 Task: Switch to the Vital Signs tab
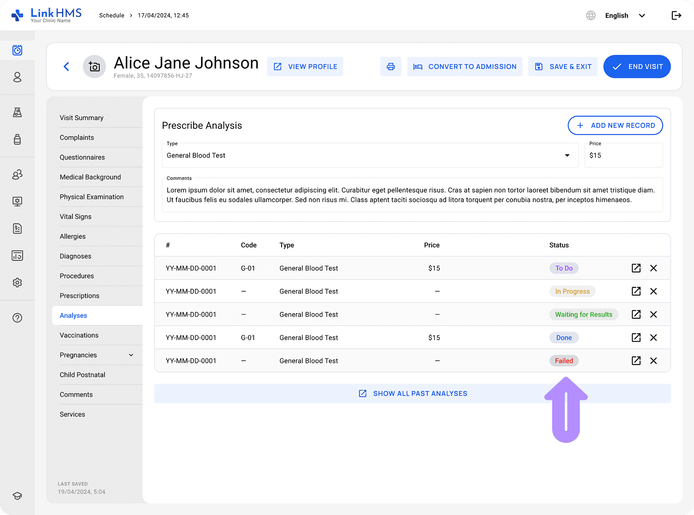(76, 217)
